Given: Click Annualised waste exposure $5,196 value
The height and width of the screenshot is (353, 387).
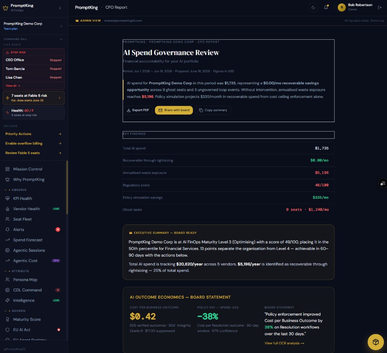Looking at the screenshot, I should coord(322,173).
